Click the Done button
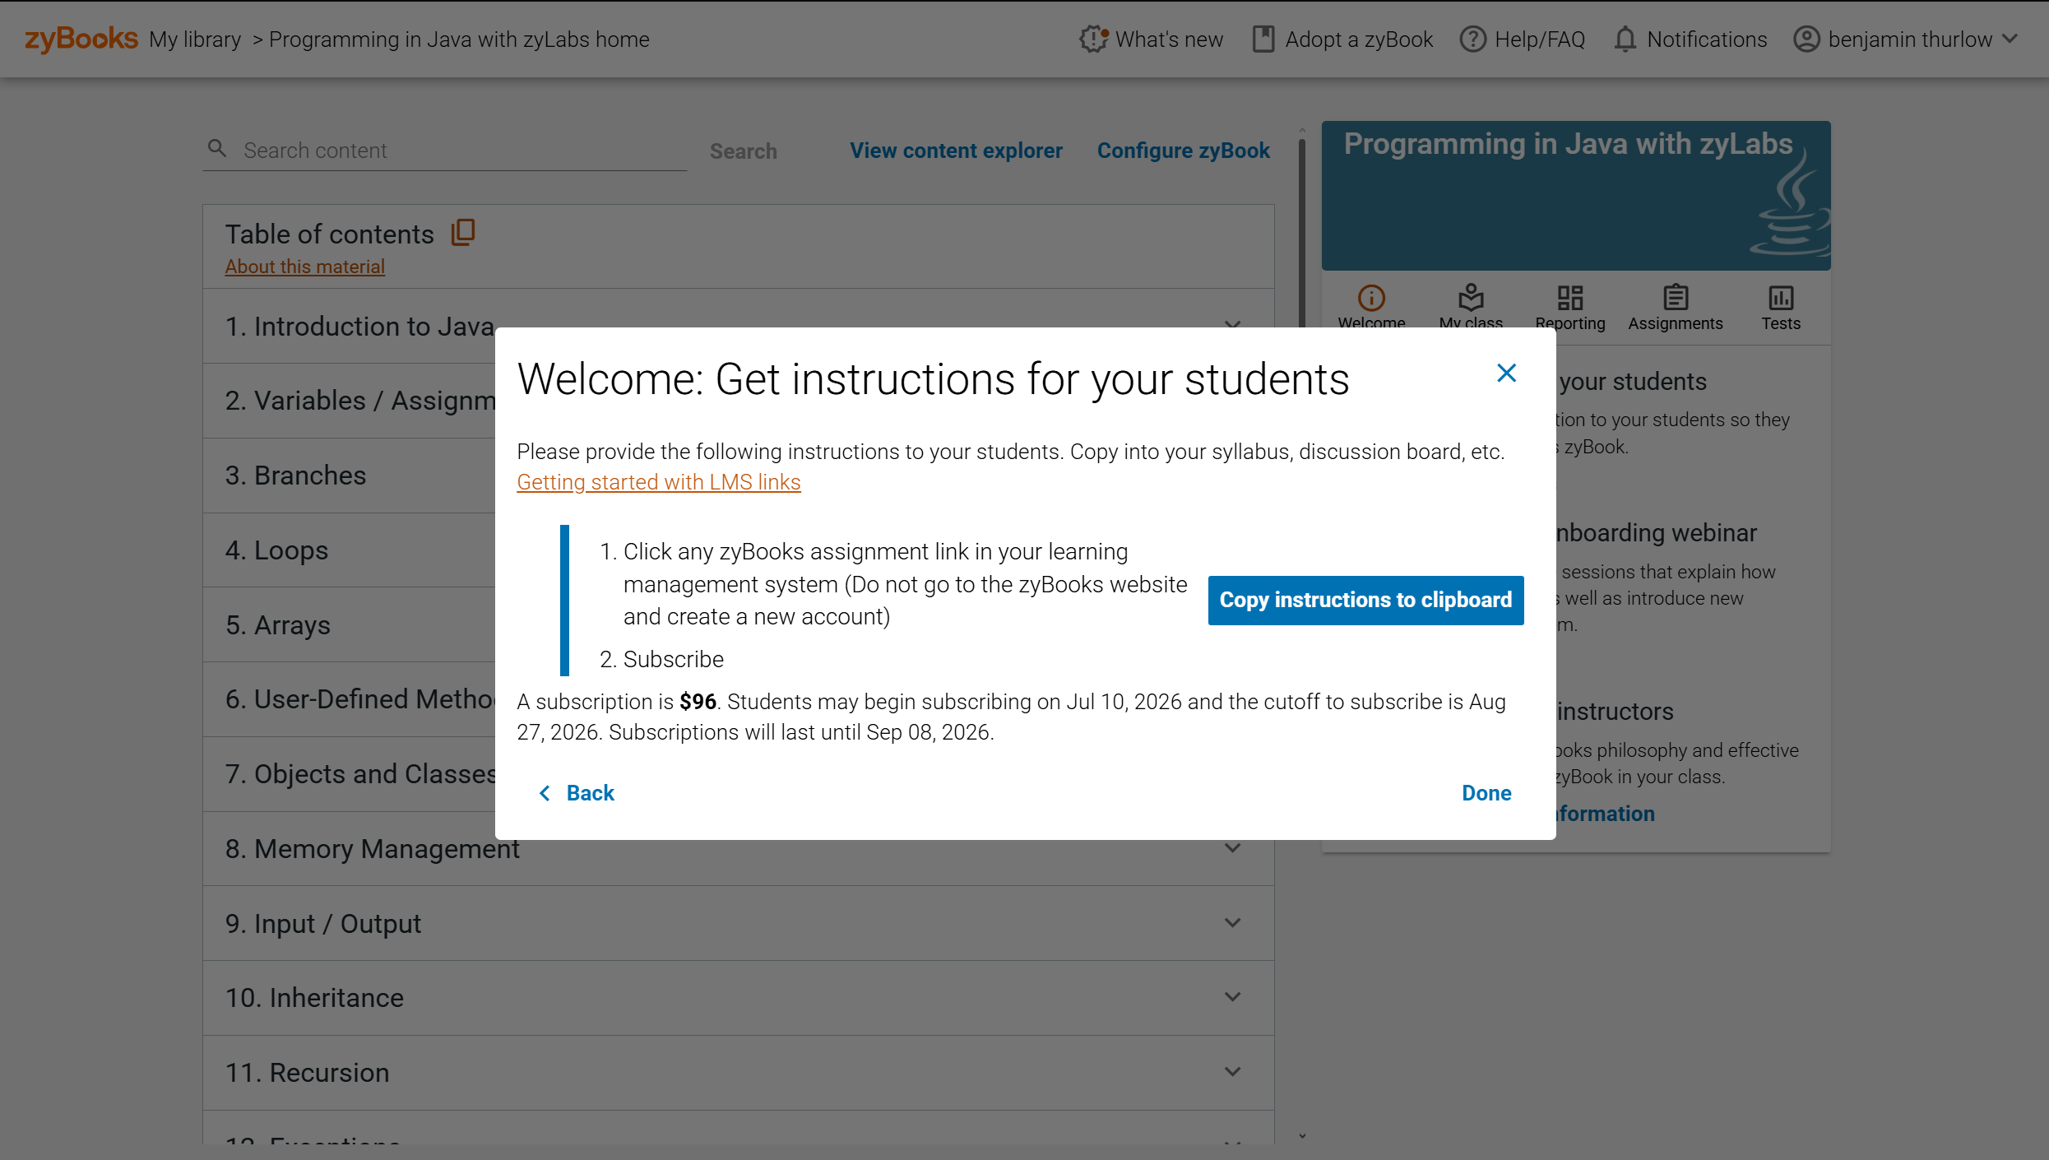Screen dimensions: 2049x1160 [x=1486, y=793]
